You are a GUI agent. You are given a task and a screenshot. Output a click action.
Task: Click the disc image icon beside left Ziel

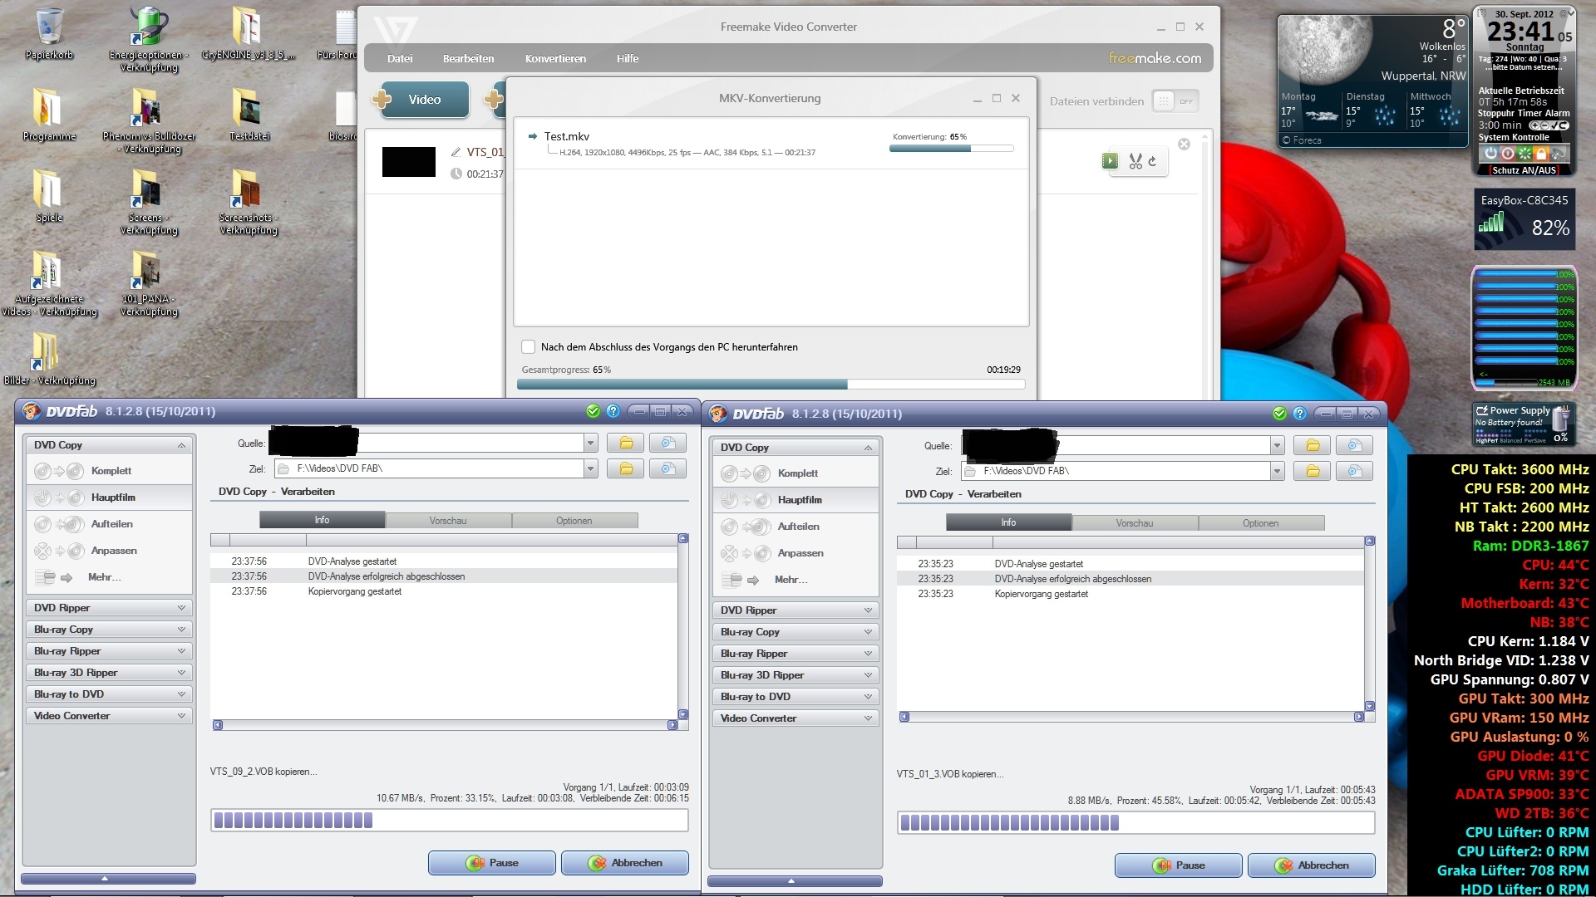667,469
